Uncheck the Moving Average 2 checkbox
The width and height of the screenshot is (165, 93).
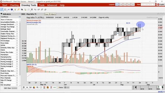pyautogui.click(x=17, y=61)
